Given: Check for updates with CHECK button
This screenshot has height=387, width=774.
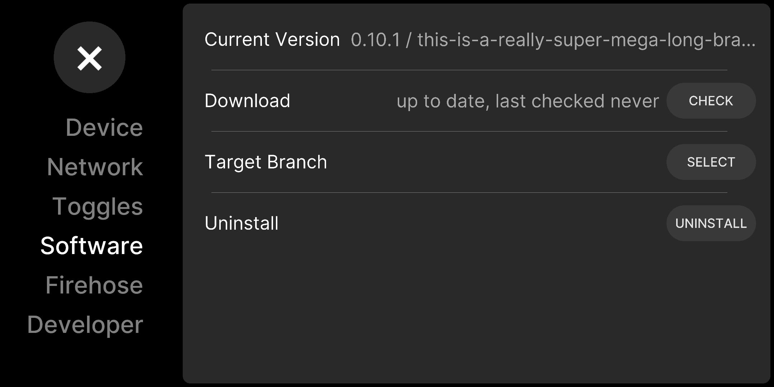Looking at the screenshot, I should (711, 101).
